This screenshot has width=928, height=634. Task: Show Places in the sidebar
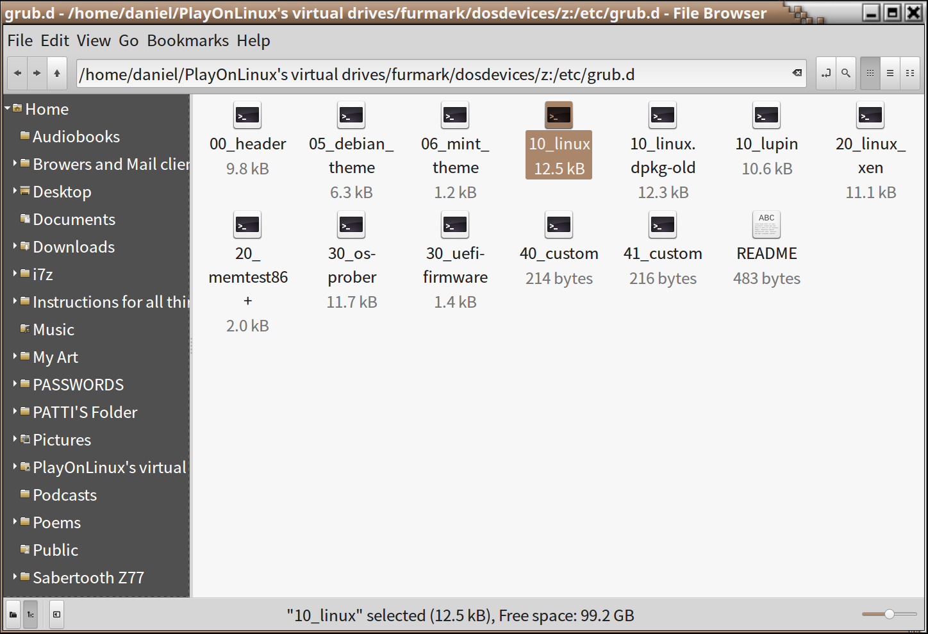[x=13, y=614]
